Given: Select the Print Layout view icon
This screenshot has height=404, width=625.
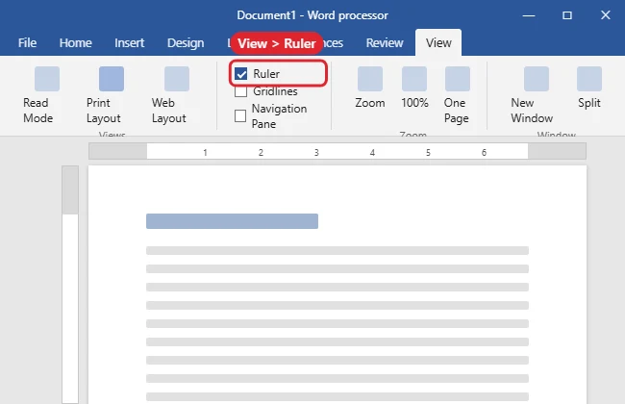Looking at the screenshot, I should pos(112,79).
